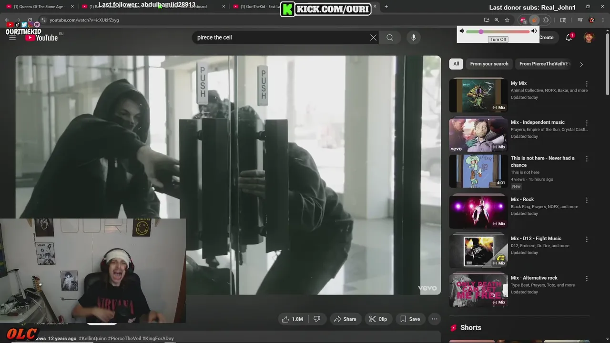Open more actions ellipsis under the video
Screen dimensions: 610x343
pos(435,319)
